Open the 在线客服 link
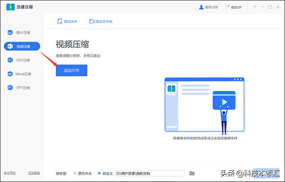Screen dimensions: 285x182 tap(34, 173)
